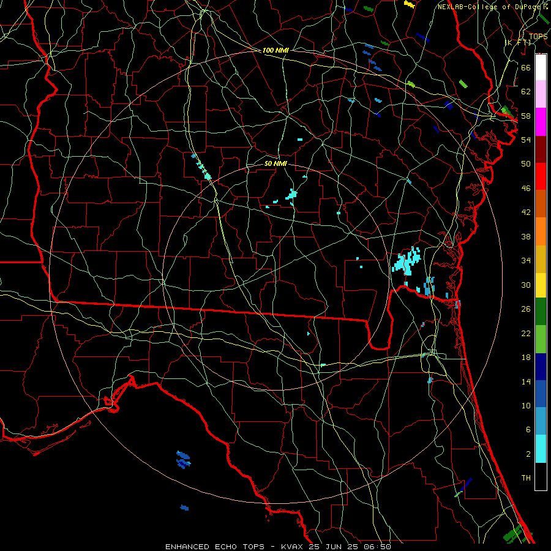
Task: Click the black TH threshold swatch
Action: point(541,476)
